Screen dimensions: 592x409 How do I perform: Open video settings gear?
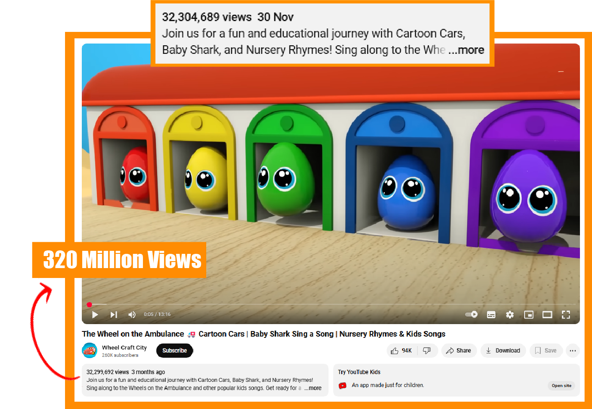[x=510, y=315]
